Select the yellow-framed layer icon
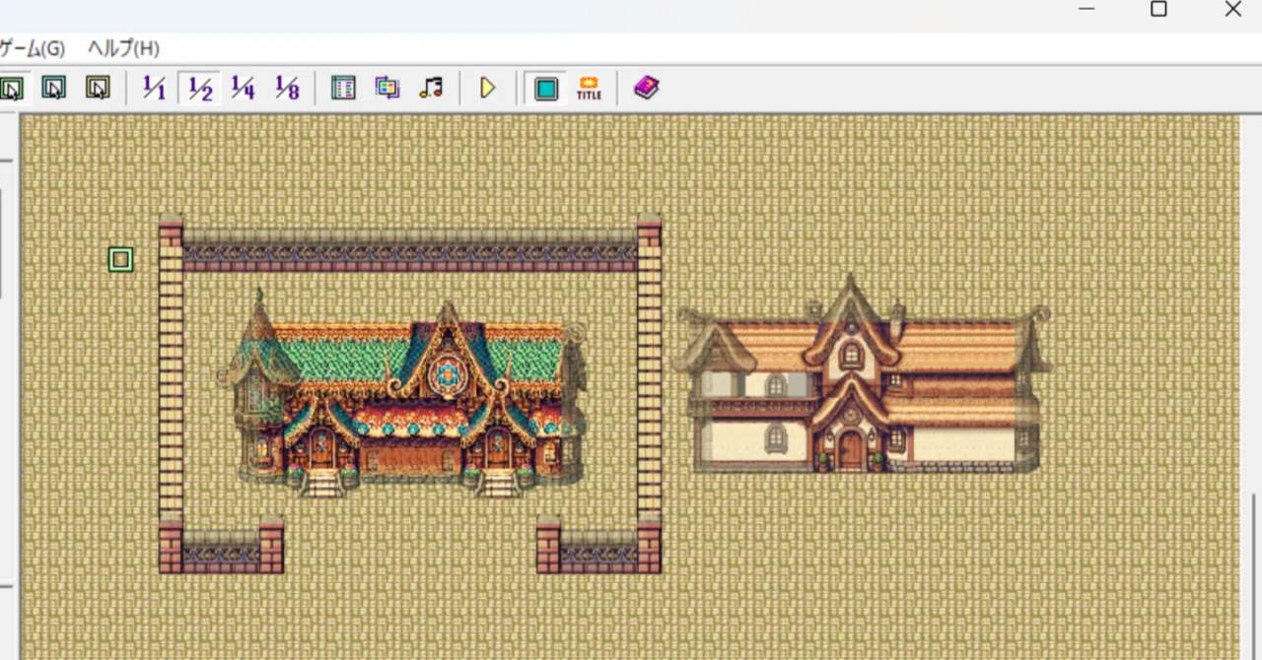1262x660 pixels. click(x=98, y=88)
